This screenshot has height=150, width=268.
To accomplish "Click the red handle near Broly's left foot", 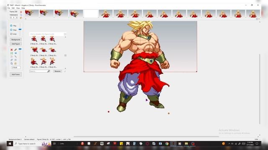I will 108,112.
